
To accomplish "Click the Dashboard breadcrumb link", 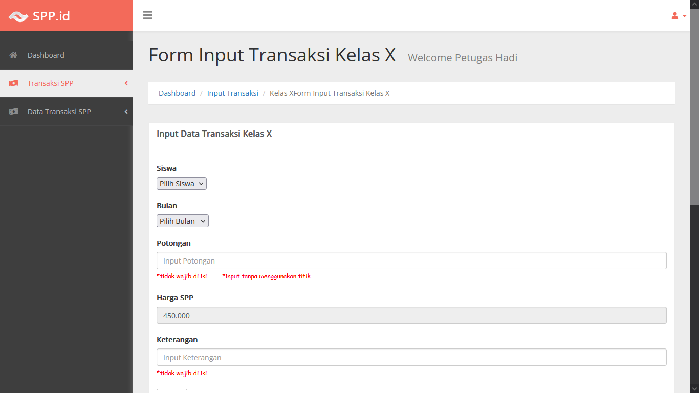I will pyautogui.click(x=177, y=93).
